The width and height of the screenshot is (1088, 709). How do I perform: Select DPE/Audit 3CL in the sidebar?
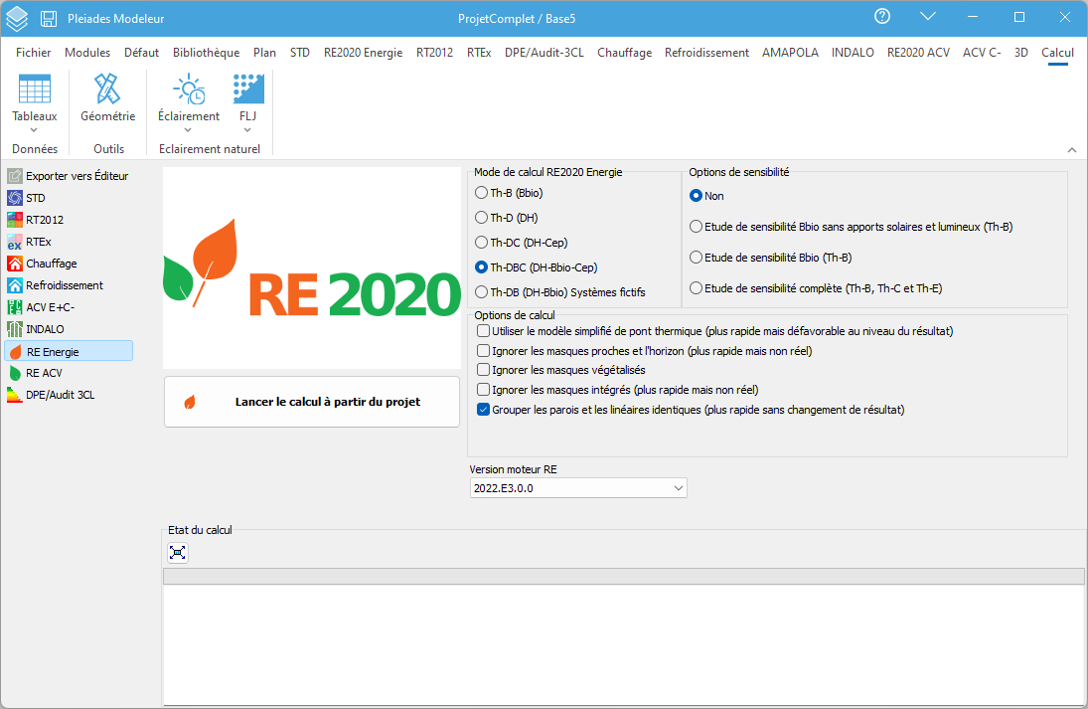[51, 395]
